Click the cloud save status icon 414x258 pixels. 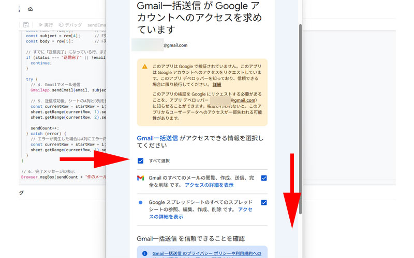pos(31,9)
